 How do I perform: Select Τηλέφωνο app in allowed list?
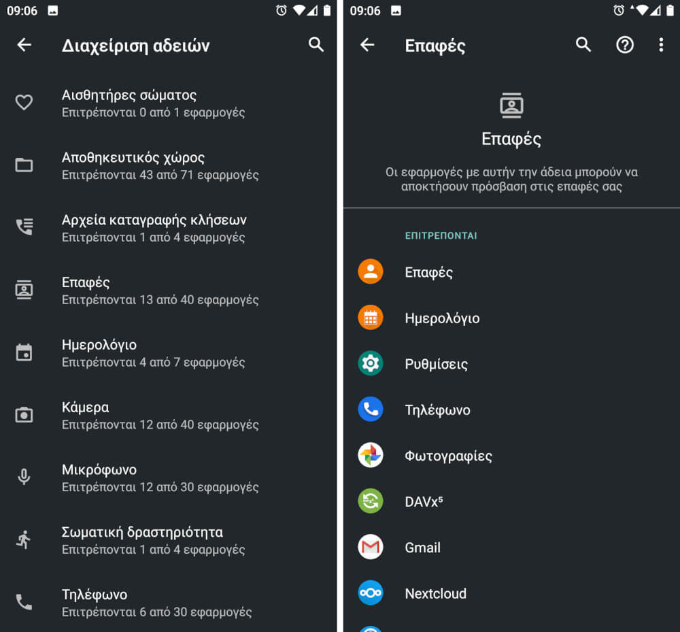512,410
